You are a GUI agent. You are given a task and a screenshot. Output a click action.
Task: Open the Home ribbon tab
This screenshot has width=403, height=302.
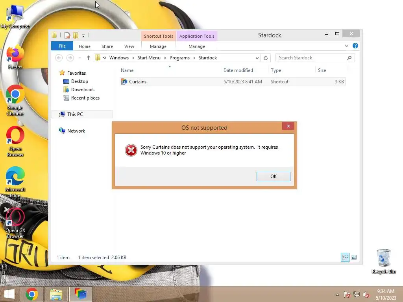[85, 46]
